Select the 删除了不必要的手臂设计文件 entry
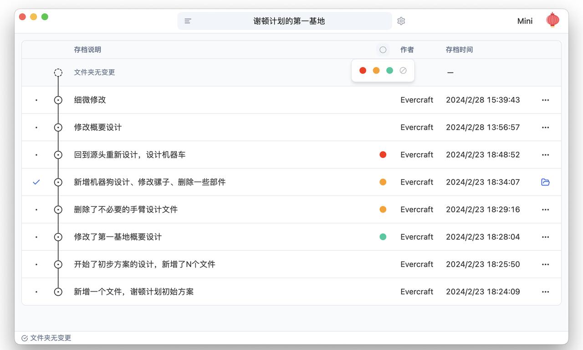 pos(126,210)
